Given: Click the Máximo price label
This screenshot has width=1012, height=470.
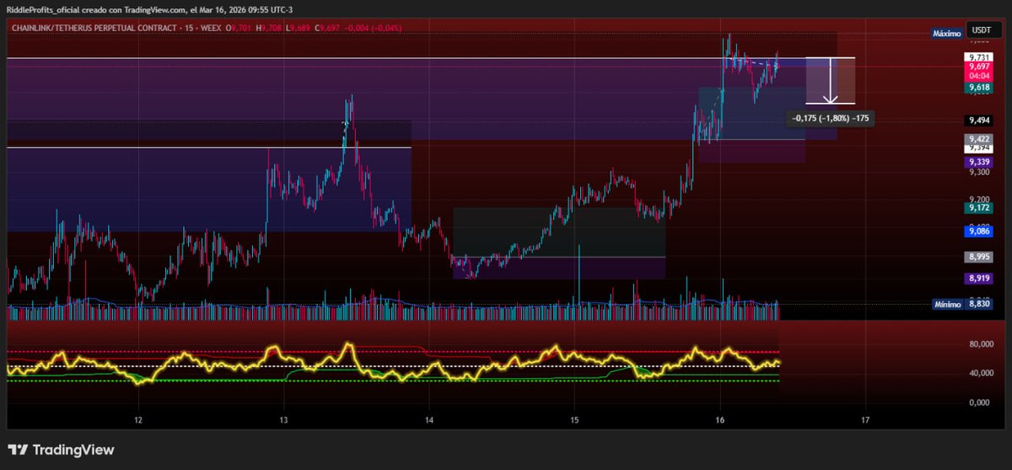Looking at the screenshot, I should tap(946, 33).
